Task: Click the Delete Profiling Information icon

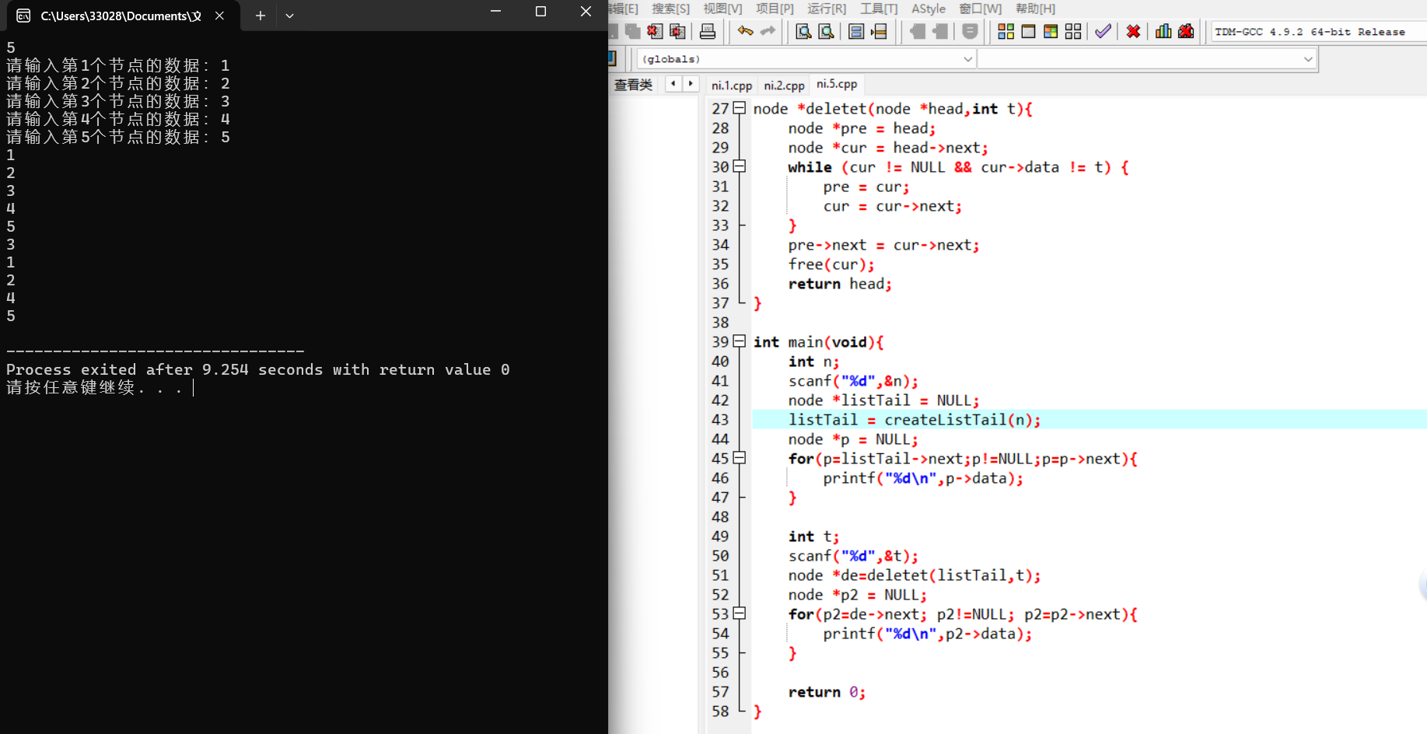Action: pyautogui.click(x=1186, y=31)
